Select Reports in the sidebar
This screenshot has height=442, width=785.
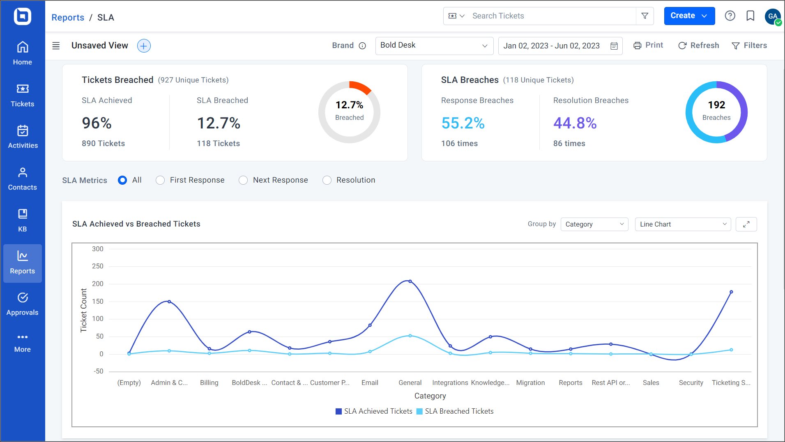pos(23,263)
